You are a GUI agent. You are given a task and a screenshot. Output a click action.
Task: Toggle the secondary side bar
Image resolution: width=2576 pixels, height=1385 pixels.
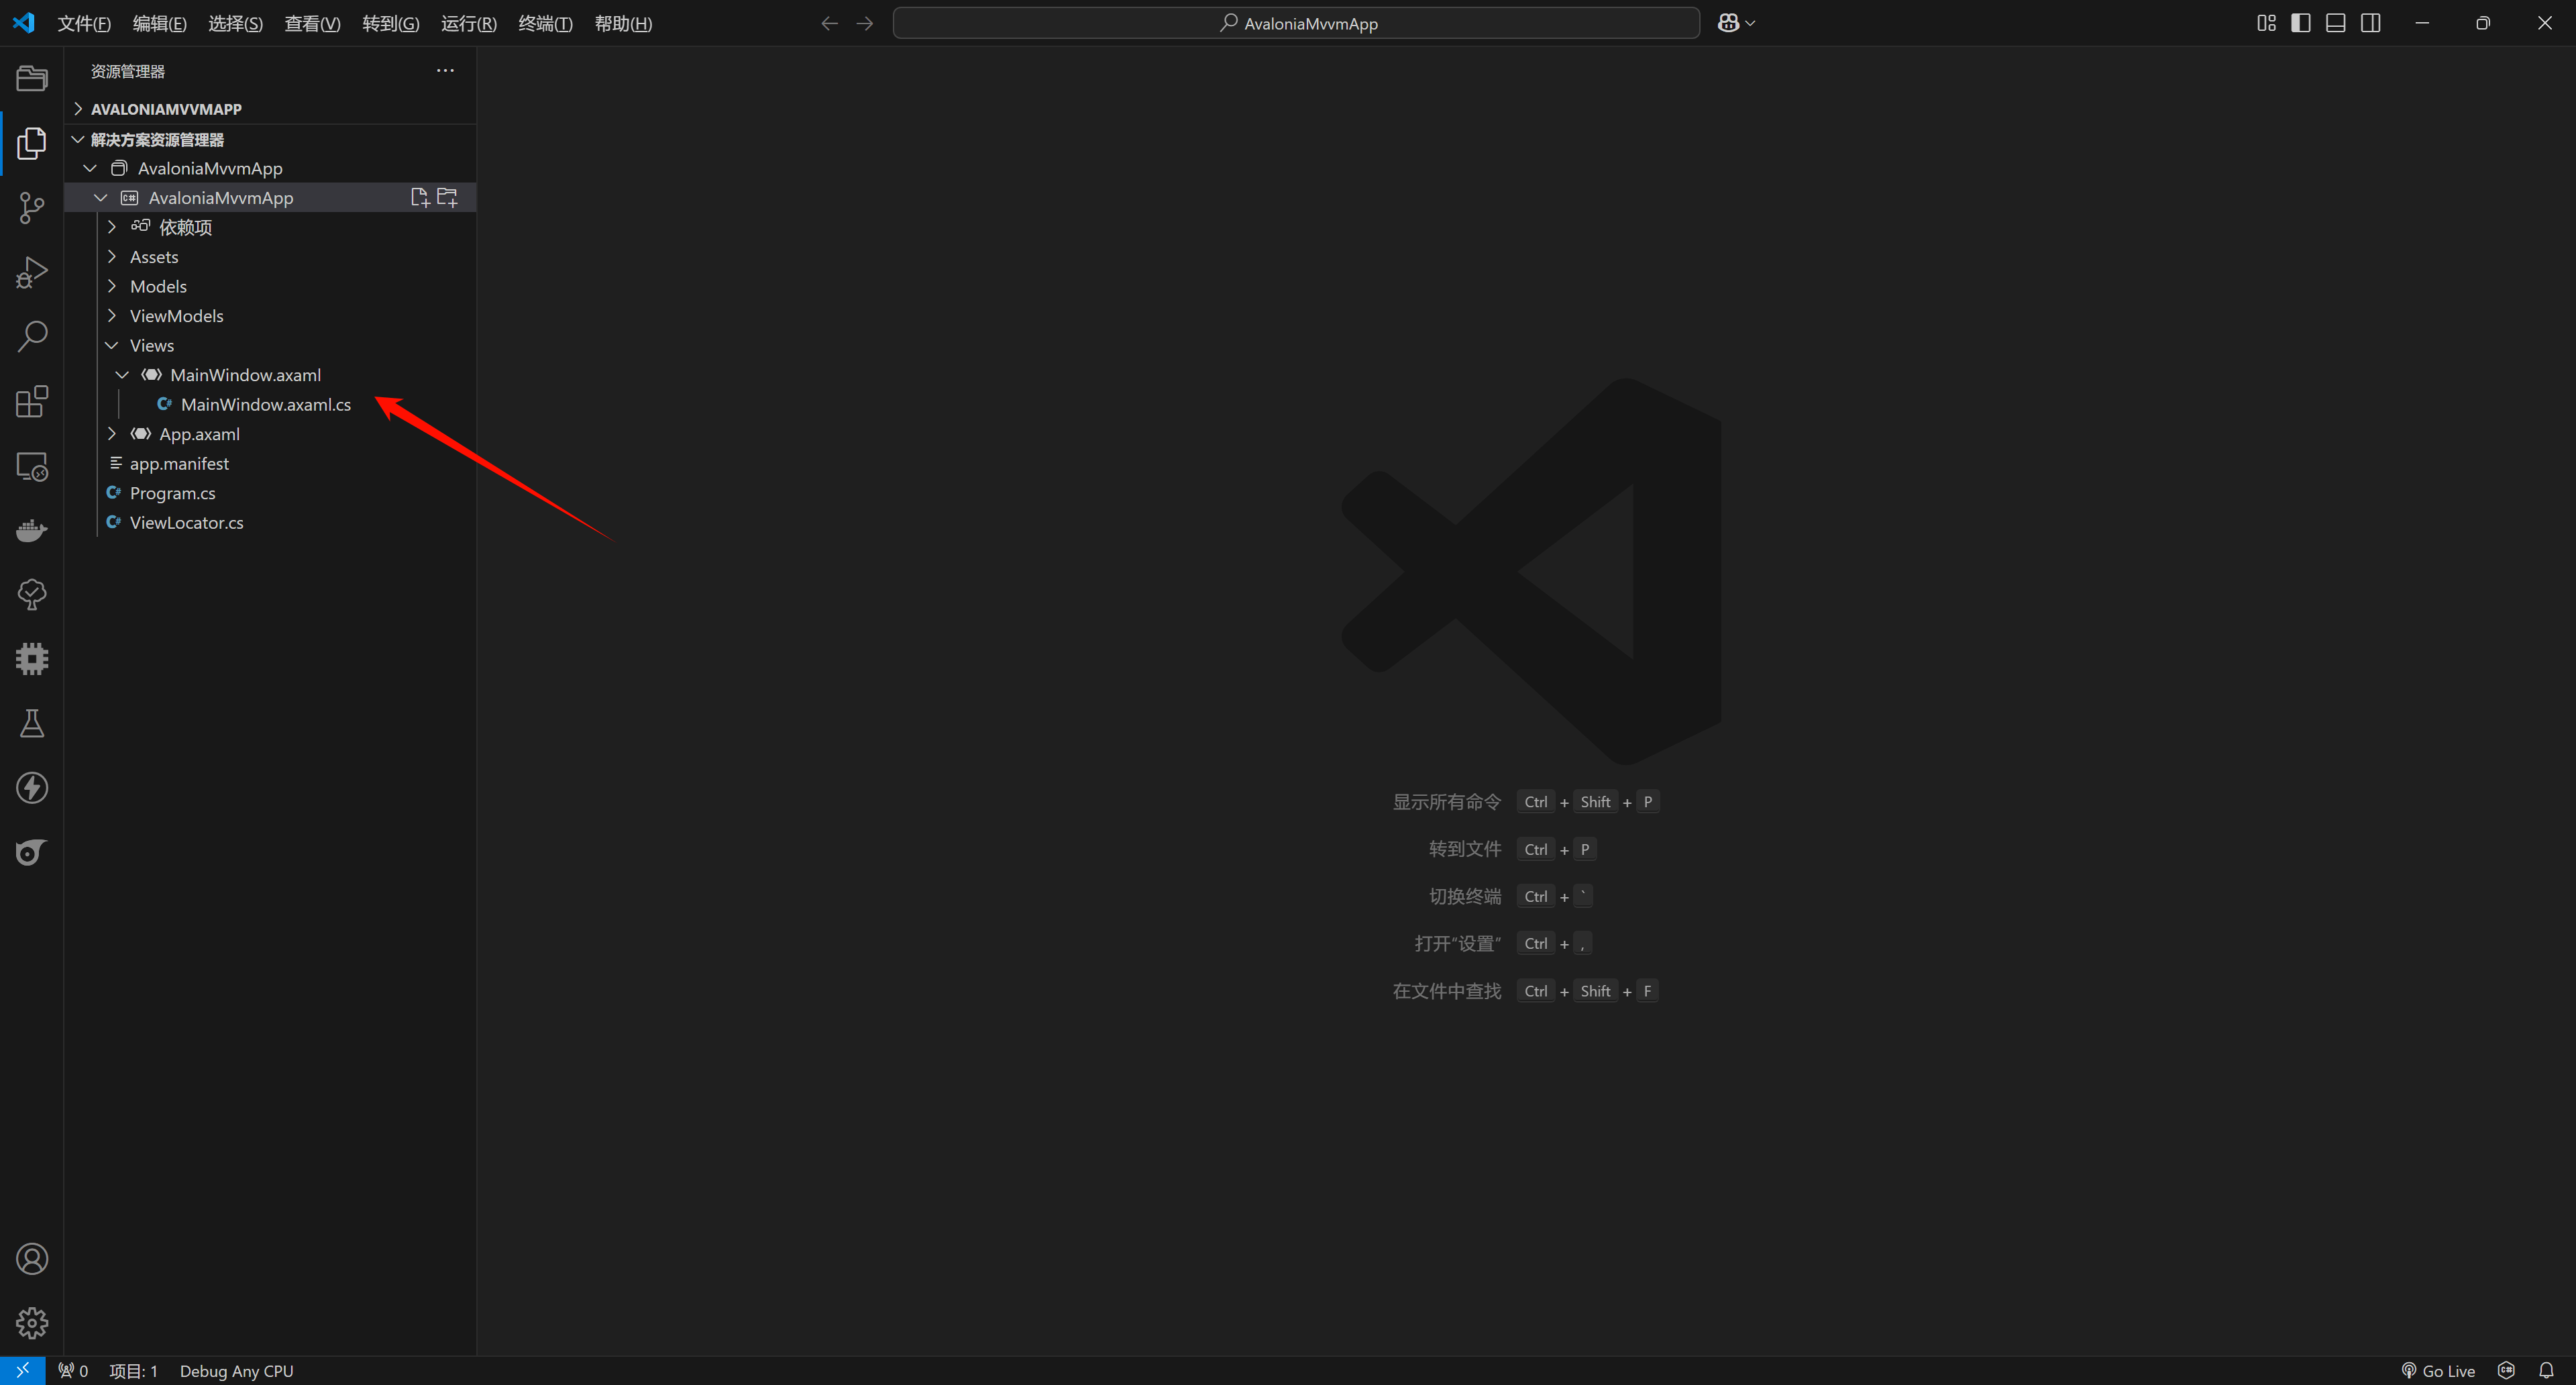click(x=2371, y=23)
